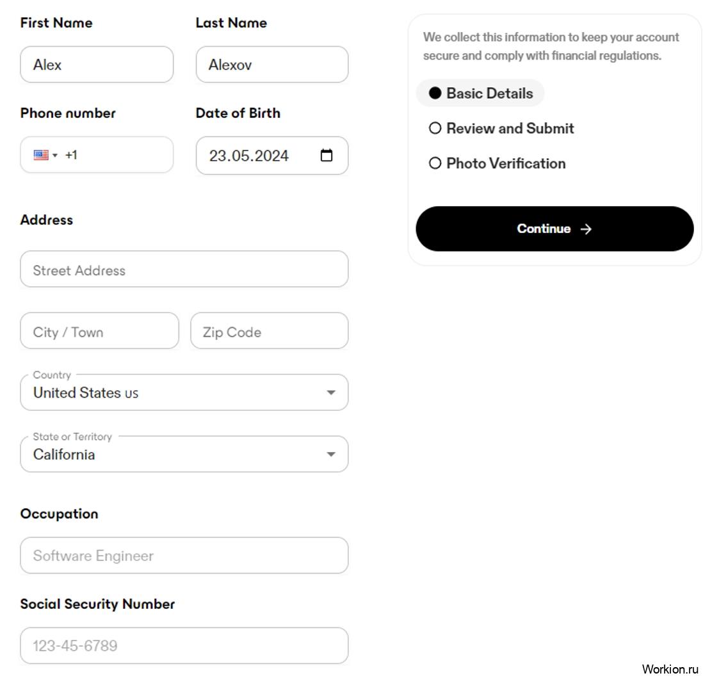Focus the First Name field with Alex
This screenshot has width=703, height=678.
pyautogui.click(x=97, y=65)
